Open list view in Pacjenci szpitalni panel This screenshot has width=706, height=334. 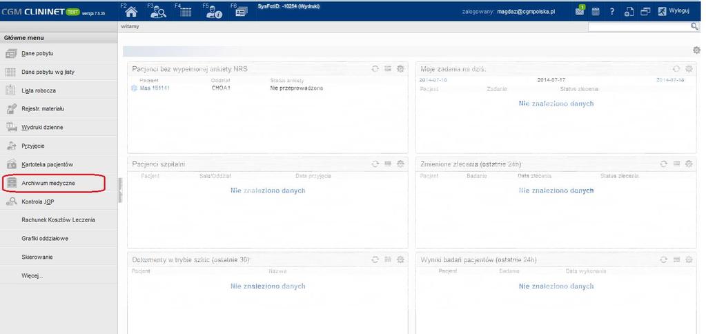[388, 164]
